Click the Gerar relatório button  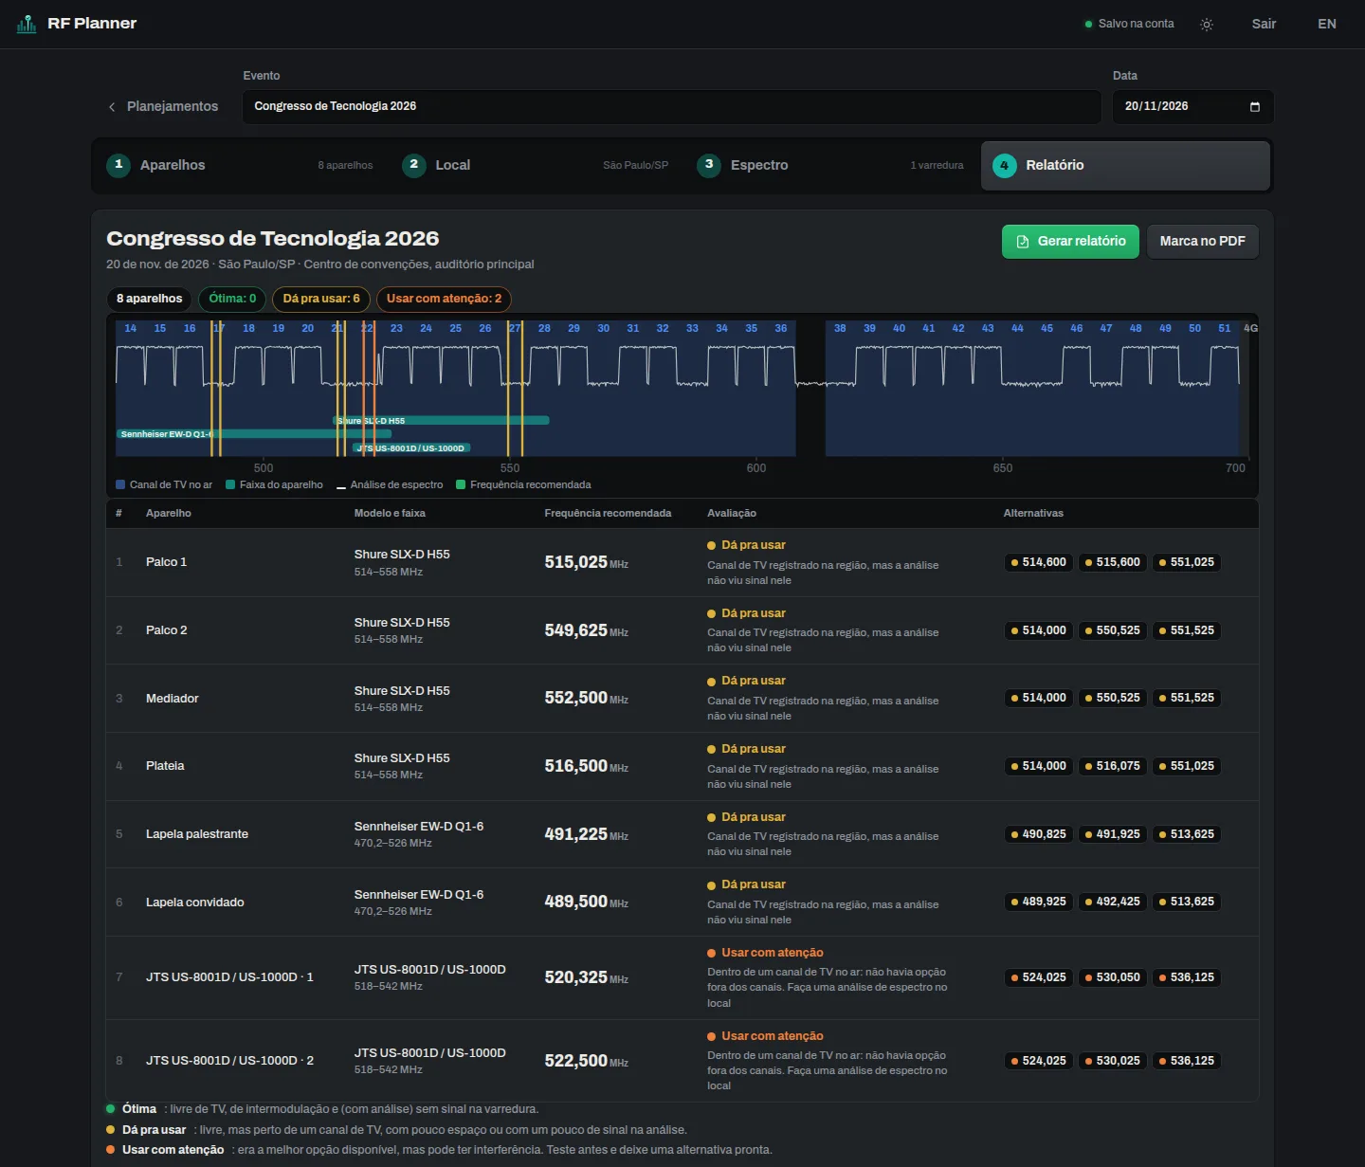point(1070,242)
